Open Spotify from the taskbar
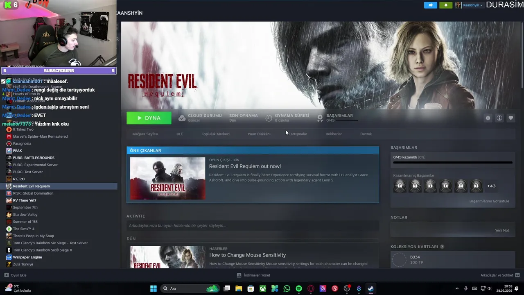Screen dimensions: 524x295 pos(299,288)
